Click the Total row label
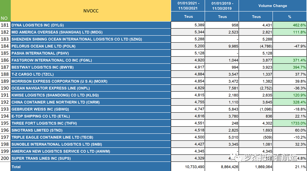 coord(16,167)
